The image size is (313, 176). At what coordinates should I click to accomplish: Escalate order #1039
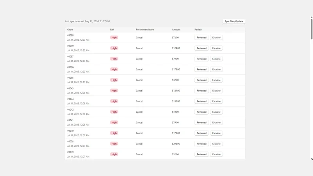click(216, 154)
